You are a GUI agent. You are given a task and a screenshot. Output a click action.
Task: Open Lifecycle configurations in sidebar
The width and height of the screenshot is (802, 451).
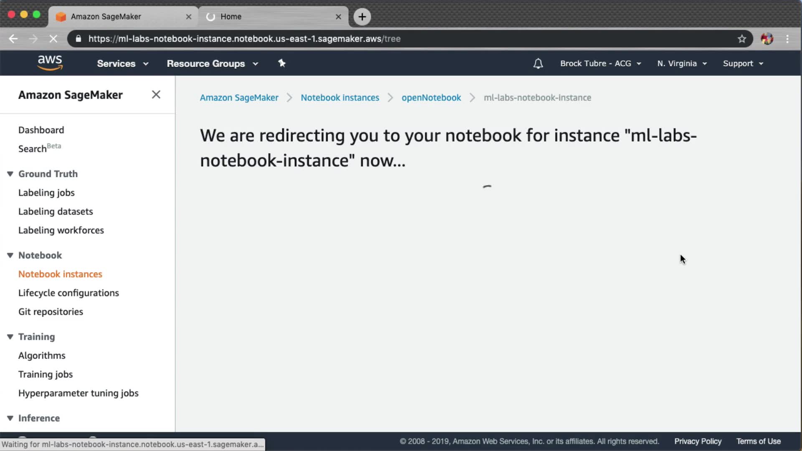[x=69, y=293]
